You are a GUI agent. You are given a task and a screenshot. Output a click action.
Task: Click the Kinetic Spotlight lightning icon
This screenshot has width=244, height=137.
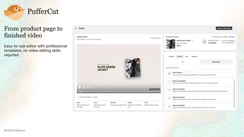point(169,90)
